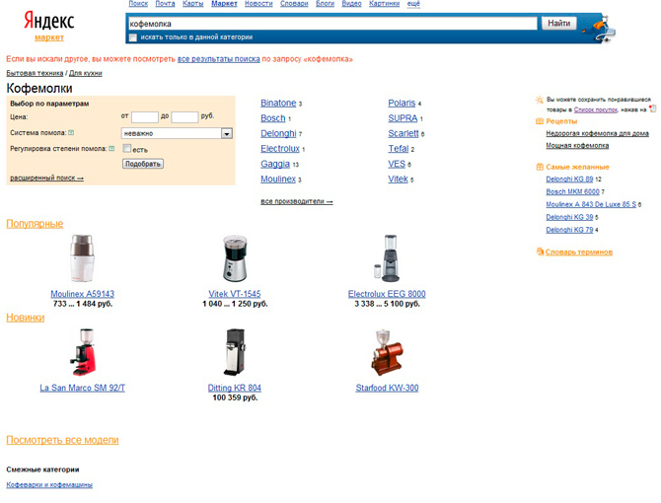661x503 pixels.
Task: Open the La San Marco SM 92/T image
Action: 83,352
